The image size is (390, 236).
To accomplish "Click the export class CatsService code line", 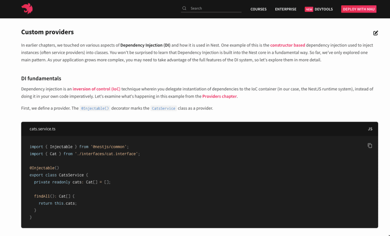I will (59, 175).
